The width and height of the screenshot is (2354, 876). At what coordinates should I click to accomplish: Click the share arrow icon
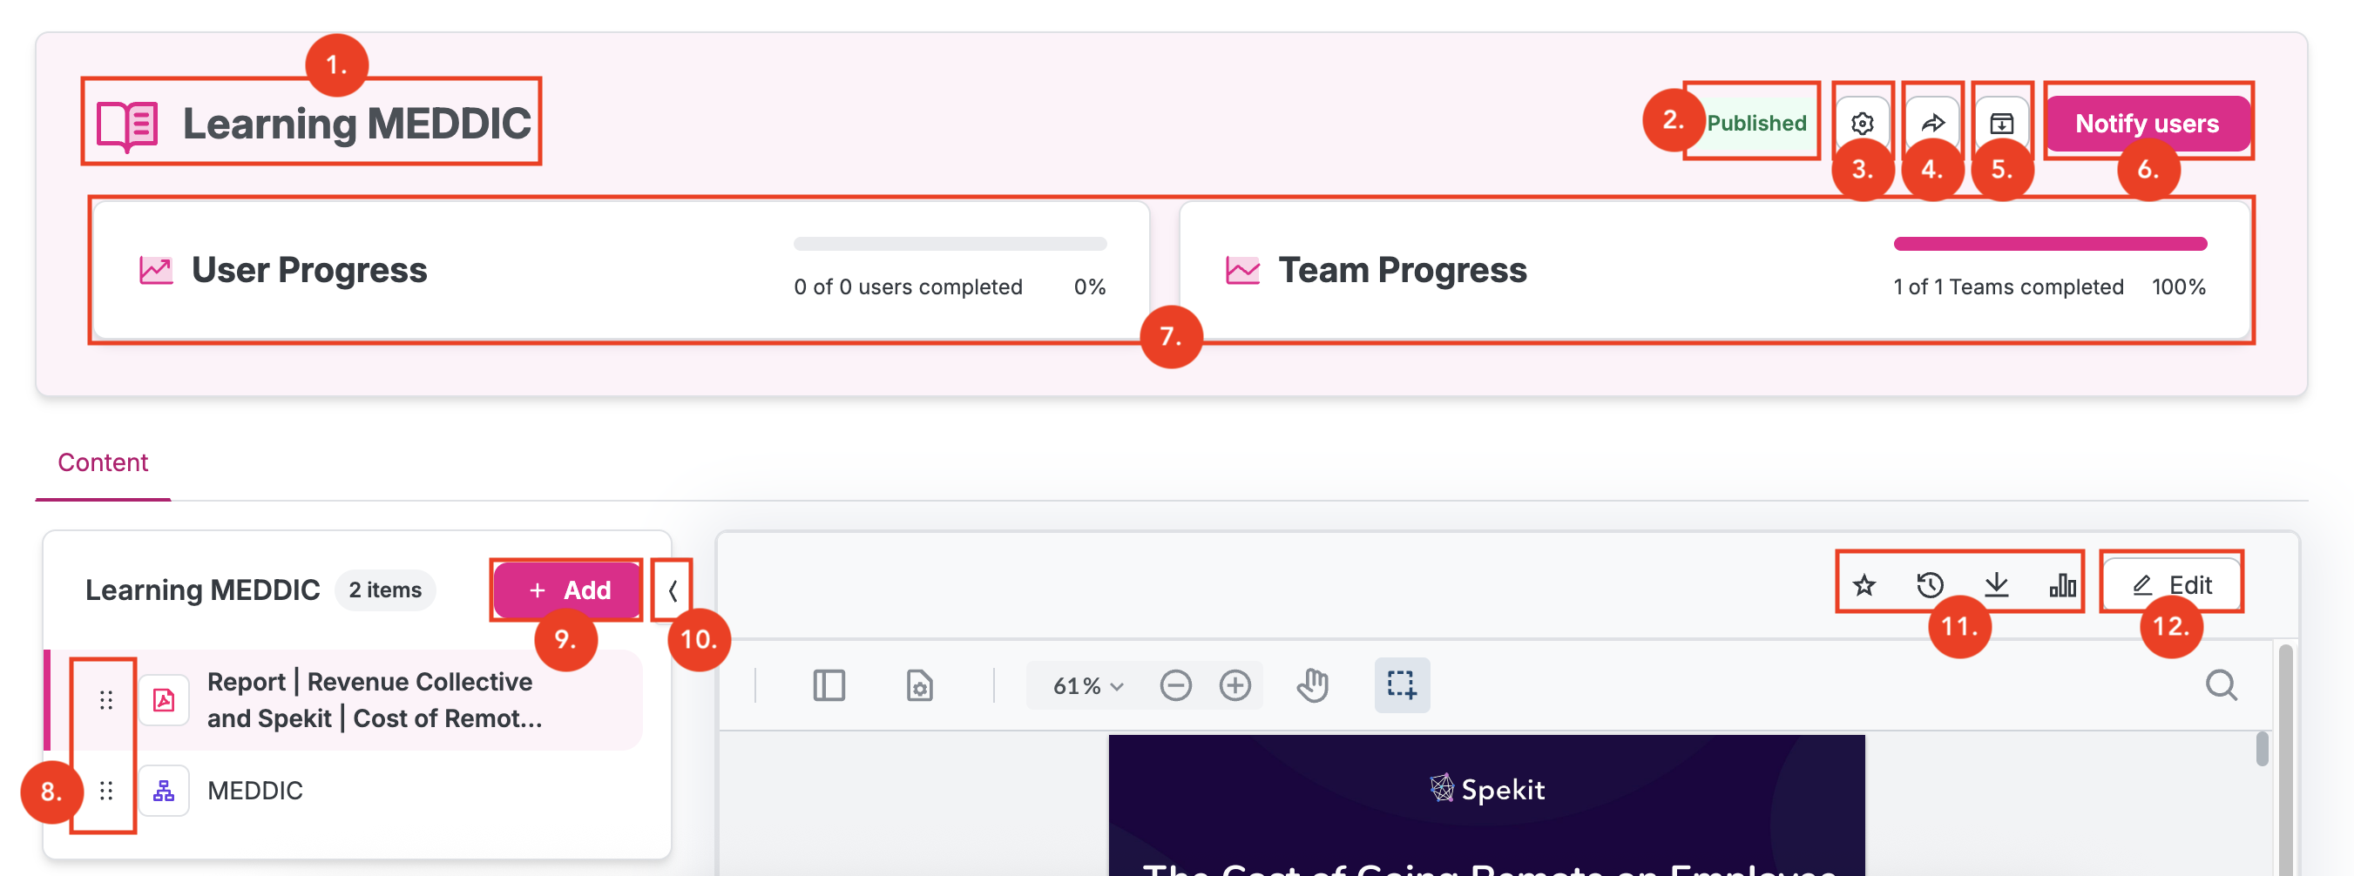(x=1931, y=124)
